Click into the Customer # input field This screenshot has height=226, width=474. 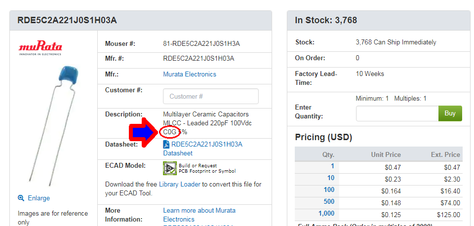click(x=211, y=96)
